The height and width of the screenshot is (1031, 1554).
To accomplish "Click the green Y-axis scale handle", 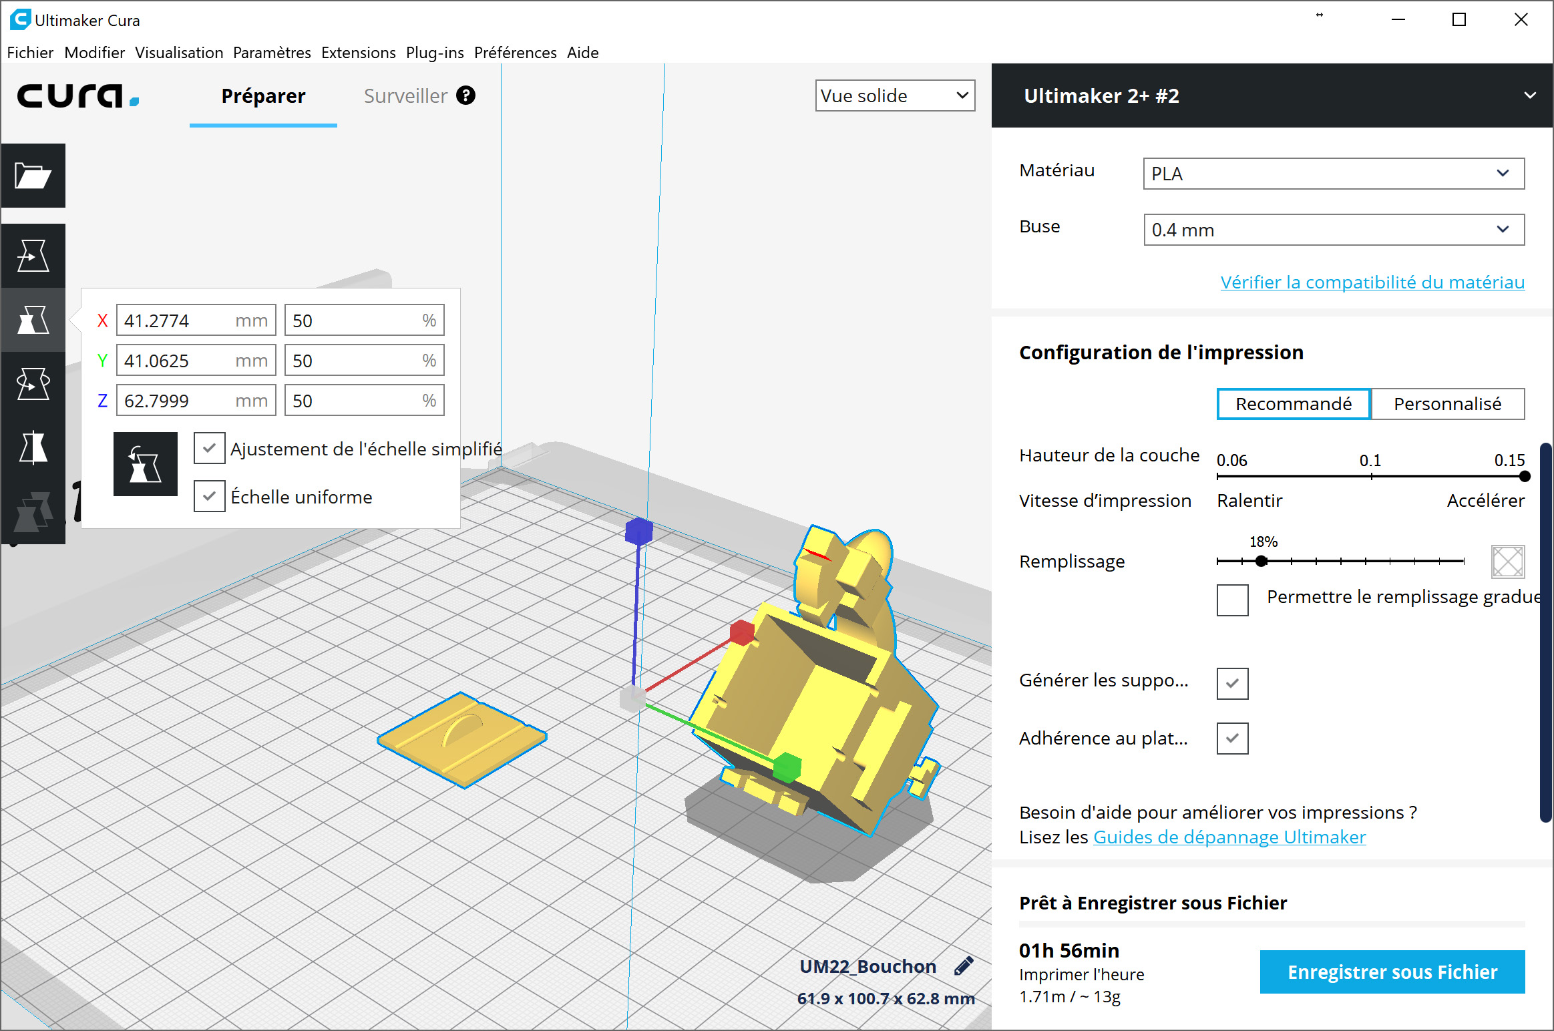I will point(787,767).
